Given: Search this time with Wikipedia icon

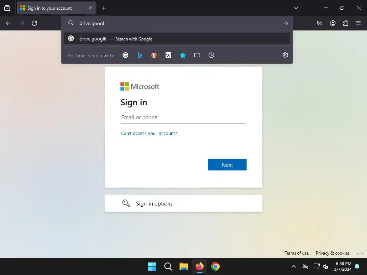Looking at the screenshot, I should click(x=168, y=55).
